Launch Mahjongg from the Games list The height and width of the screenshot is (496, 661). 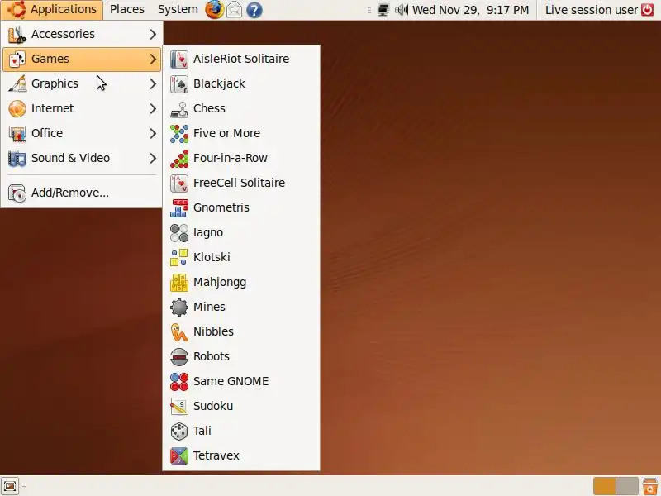click(241, 282)
